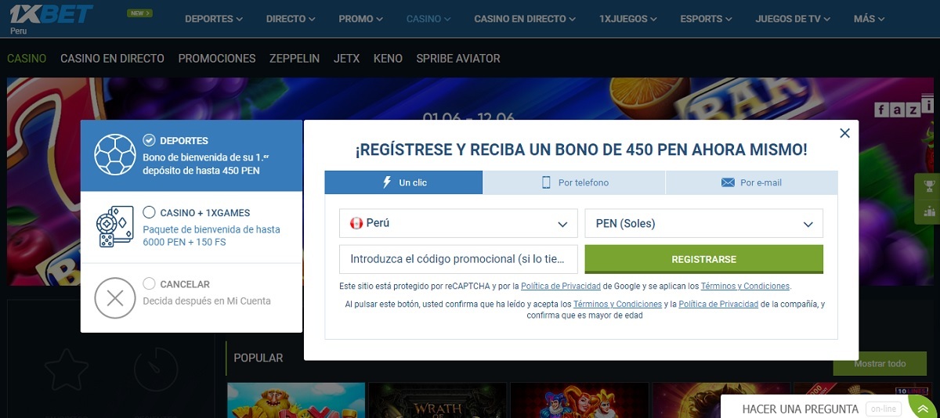This screenshot has width=940, height=418.
Task: Click the 1XBET logo
Action: tap(52, 15)
